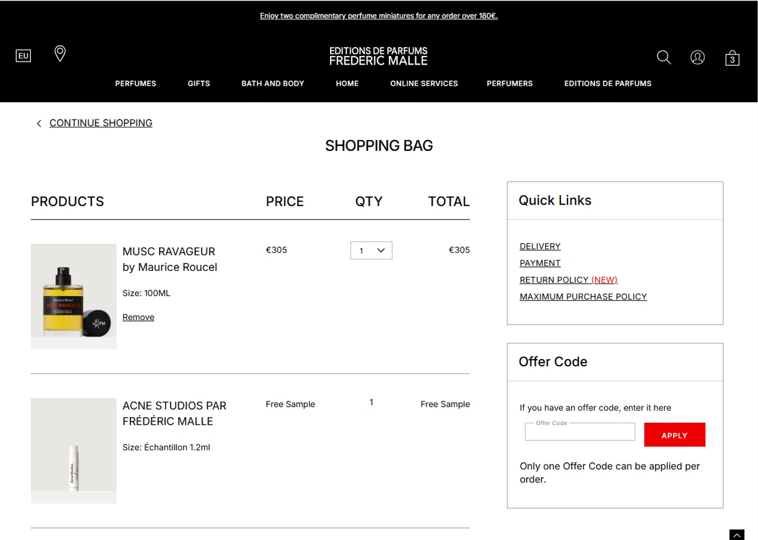Open the search magnifier icon
This screenshot has height=540, width=758.
(664, 57)
